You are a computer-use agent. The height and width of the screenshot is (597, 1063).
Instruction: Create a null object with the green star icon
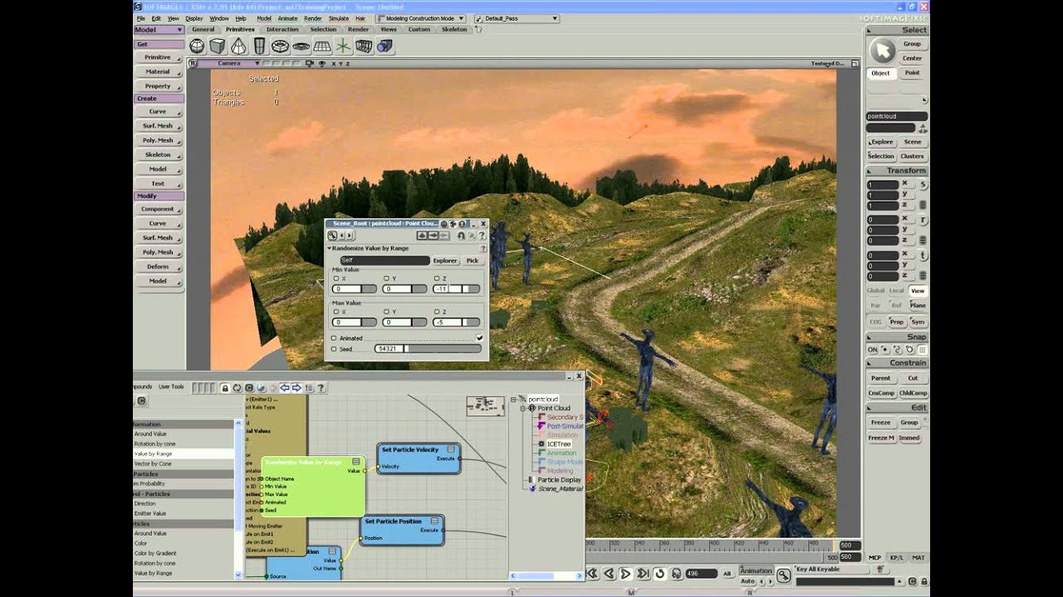tap(342, 46)
